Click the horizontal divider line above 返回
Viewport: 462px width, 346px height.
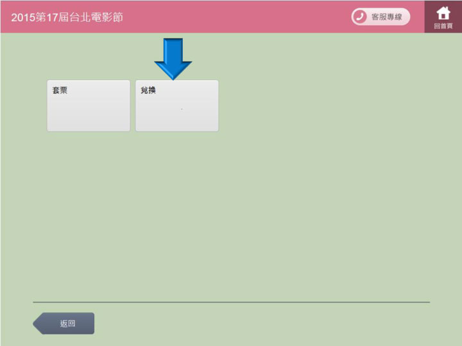[231, 302]
